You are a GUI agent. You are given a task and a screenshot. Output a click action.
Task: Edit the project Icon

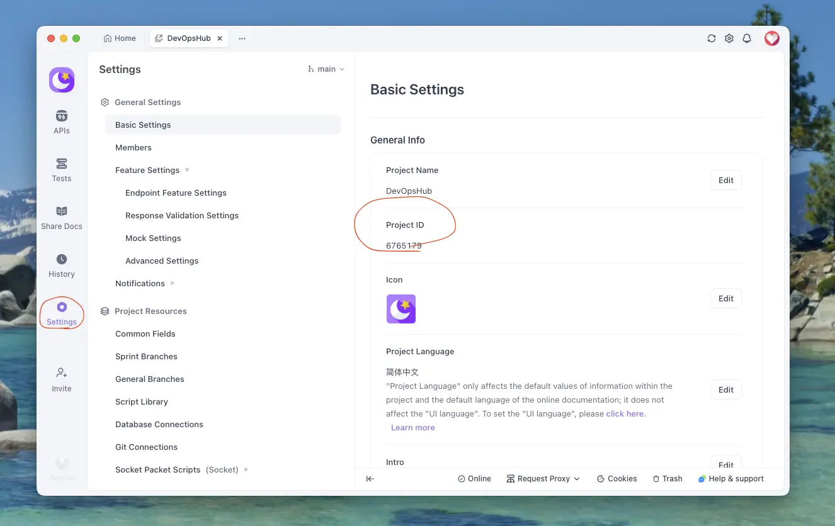pyautogui.click(x=726, y=298)
